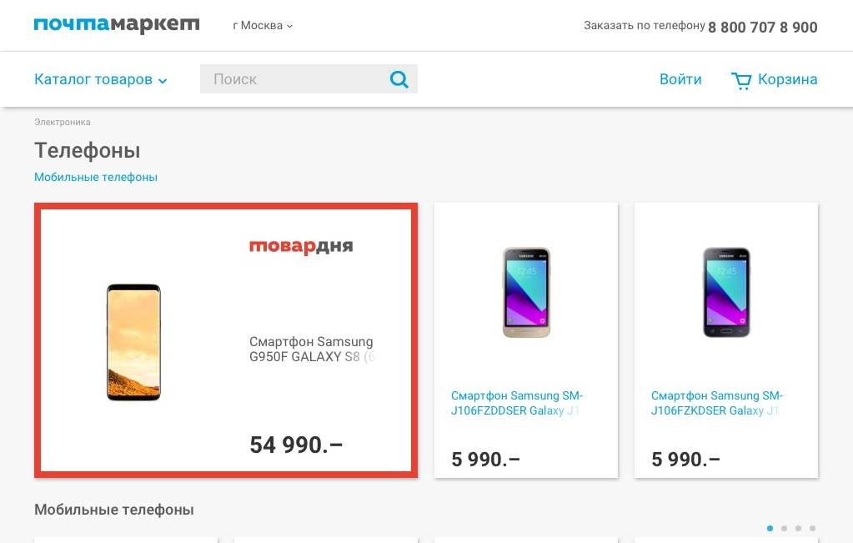Open the 'товар дня' deal badge
This screenshot has width=853, height=543.
(x=301, y=246)
